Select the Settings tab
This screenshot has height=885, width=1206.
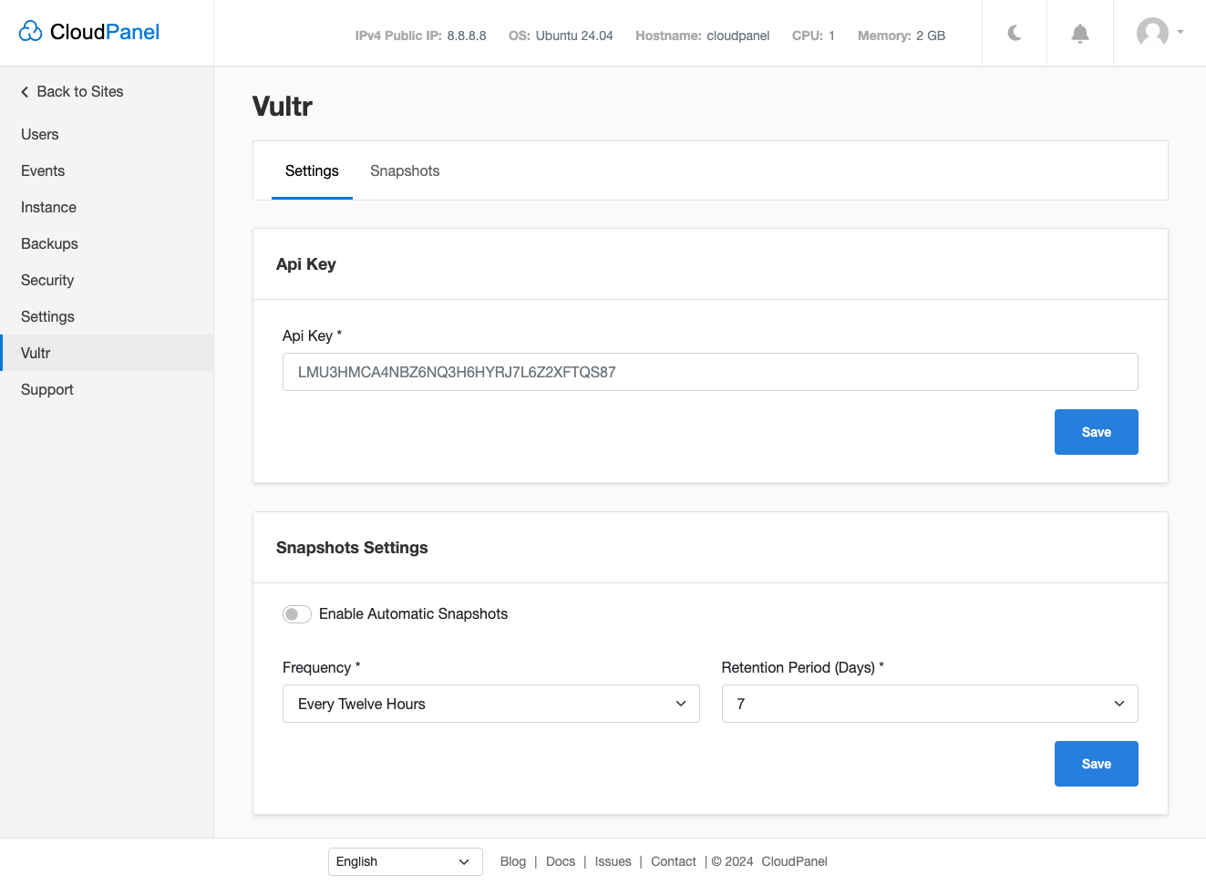[x=312, y=171]
